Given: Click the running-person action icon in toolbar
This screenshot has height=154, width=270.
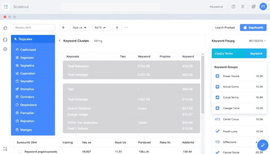Looking at the screenshot, I should point(117,27).
